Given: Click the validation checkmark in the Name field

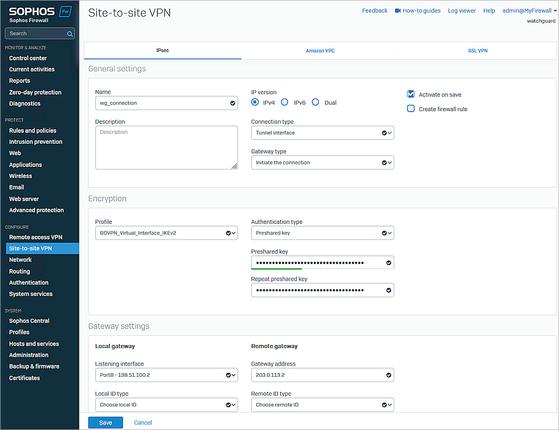Looking at the screenshot, I should (232, 103).
